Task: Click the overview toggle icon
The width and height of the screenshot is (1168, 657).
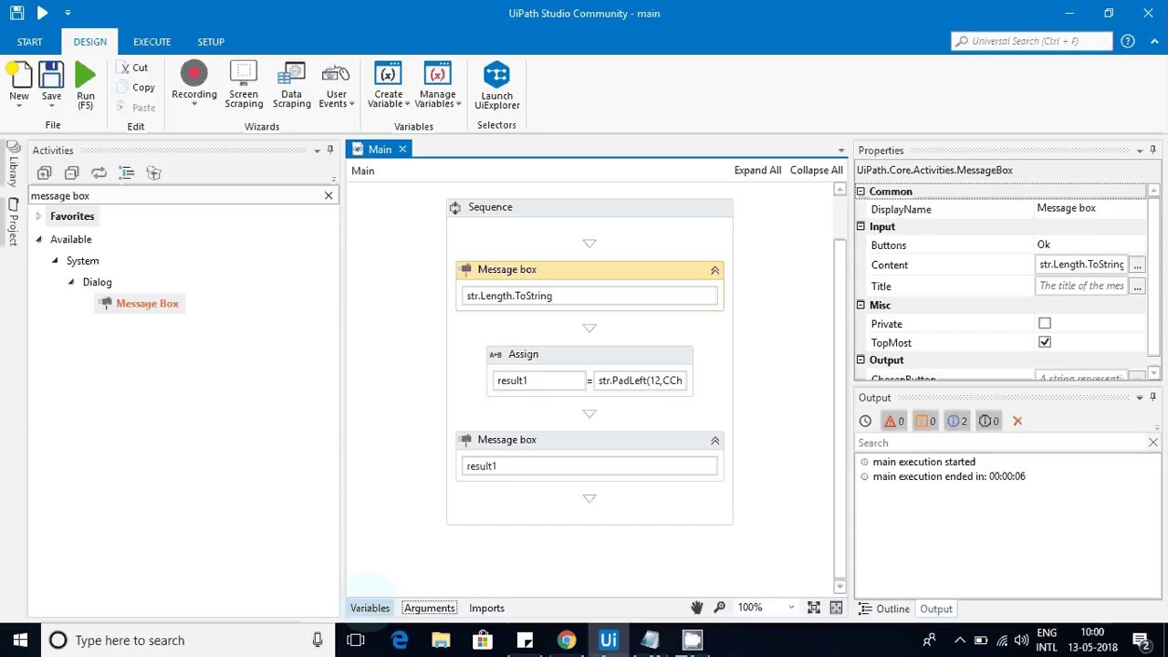Action: coord(836,608)
